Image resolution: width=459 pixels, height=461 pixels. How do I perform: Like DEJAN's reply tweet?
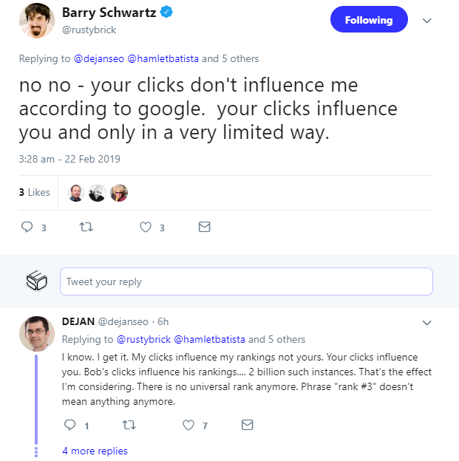[x=188, y=425]
